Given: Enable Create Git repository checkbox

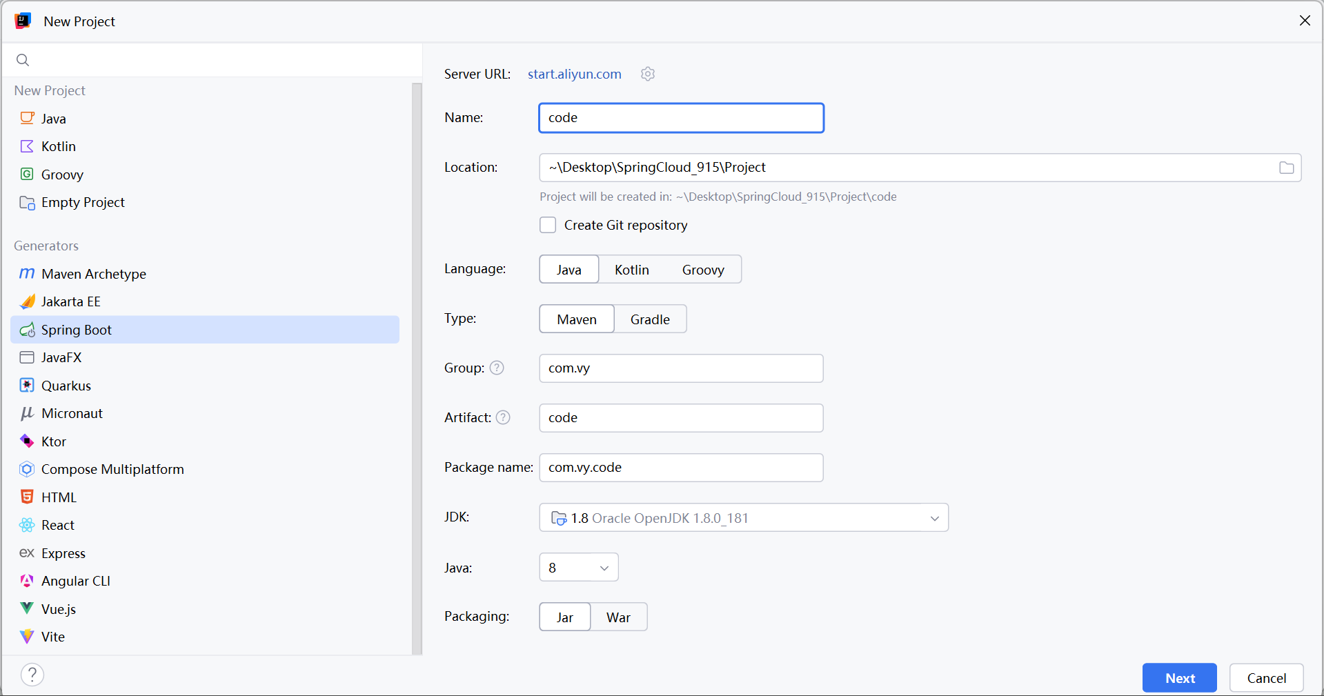Looking at the screenshot, I should 548,225.
